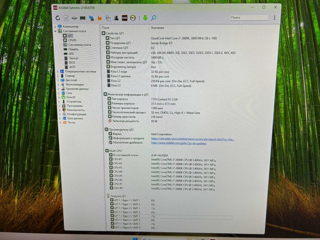Viewport: 320px width, 240px height.
Task: Click the report wizard clipboard icon
Action: click(x=108, y=18)
